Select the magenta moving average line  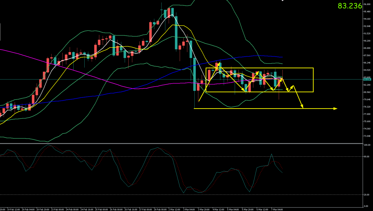(76, 71)
